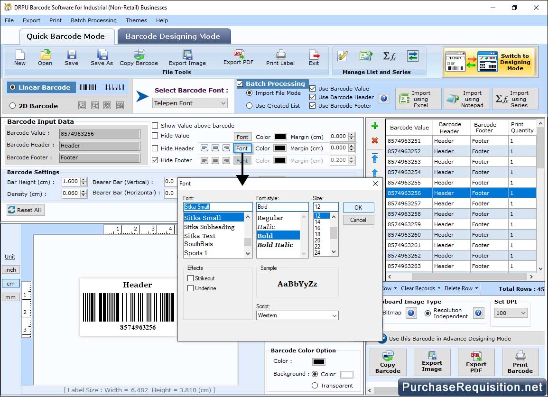Screen dimensions: 548x397
Task: Select Bold Italic in font style list
Action: click(275, 245)
